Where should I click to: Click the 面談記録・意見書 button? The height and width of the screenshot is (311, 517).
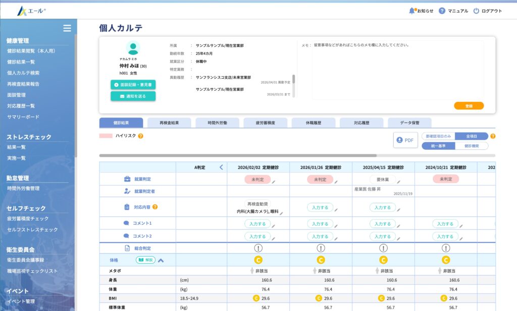(133, 85)
